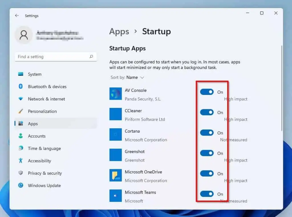292x217 pixels.
Task: Disable AV Console at startup
Action: click(206, 92)
